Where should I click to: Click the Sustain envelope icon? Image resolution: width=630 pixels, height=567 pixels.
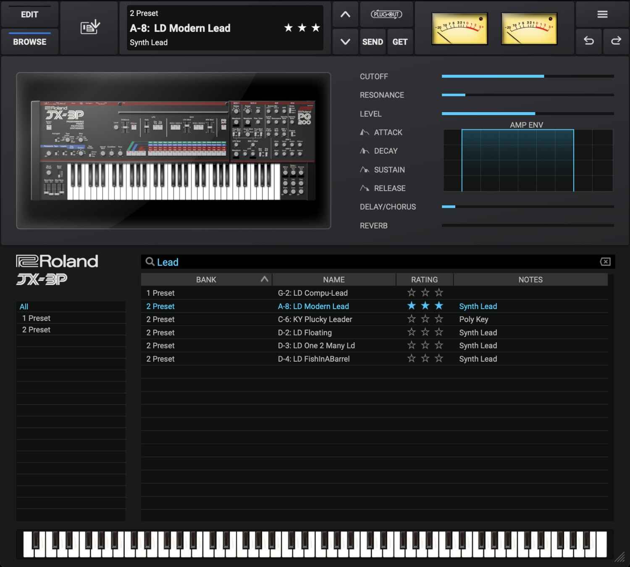365,170
